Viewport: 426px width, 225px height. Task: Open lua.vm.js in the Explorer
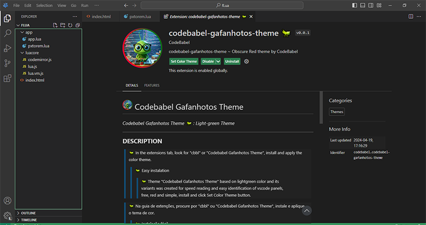pyautogui.click(x=35, y=74)
